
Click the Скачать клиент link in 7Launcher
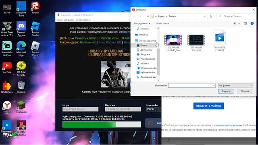(x=85, y=38)
